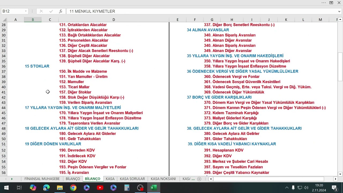Viewport: 343px width, 193px height.
Task: Select the first BİLANÇO sheet tab
Action: click(x=73, y=179)
